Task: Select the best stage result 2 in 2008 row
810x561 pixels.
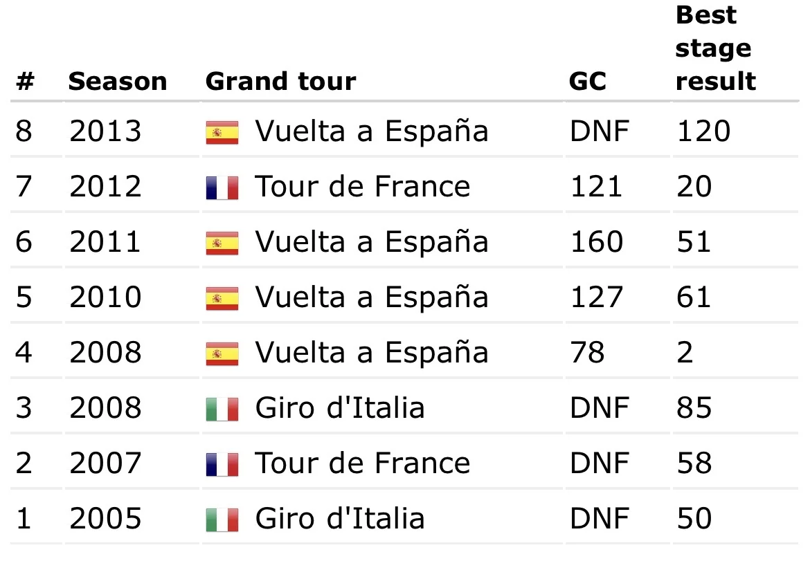Action: click(x=685, y=353)
